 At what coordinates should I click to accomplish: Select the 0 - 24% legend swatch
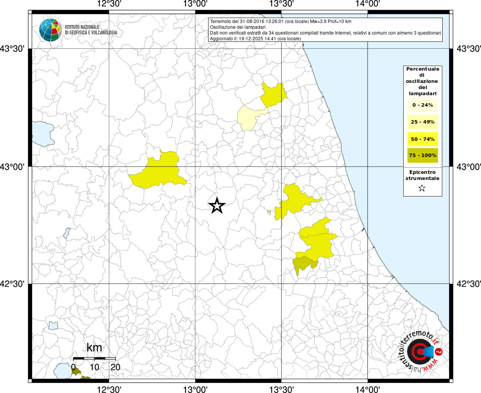point(422,105)
